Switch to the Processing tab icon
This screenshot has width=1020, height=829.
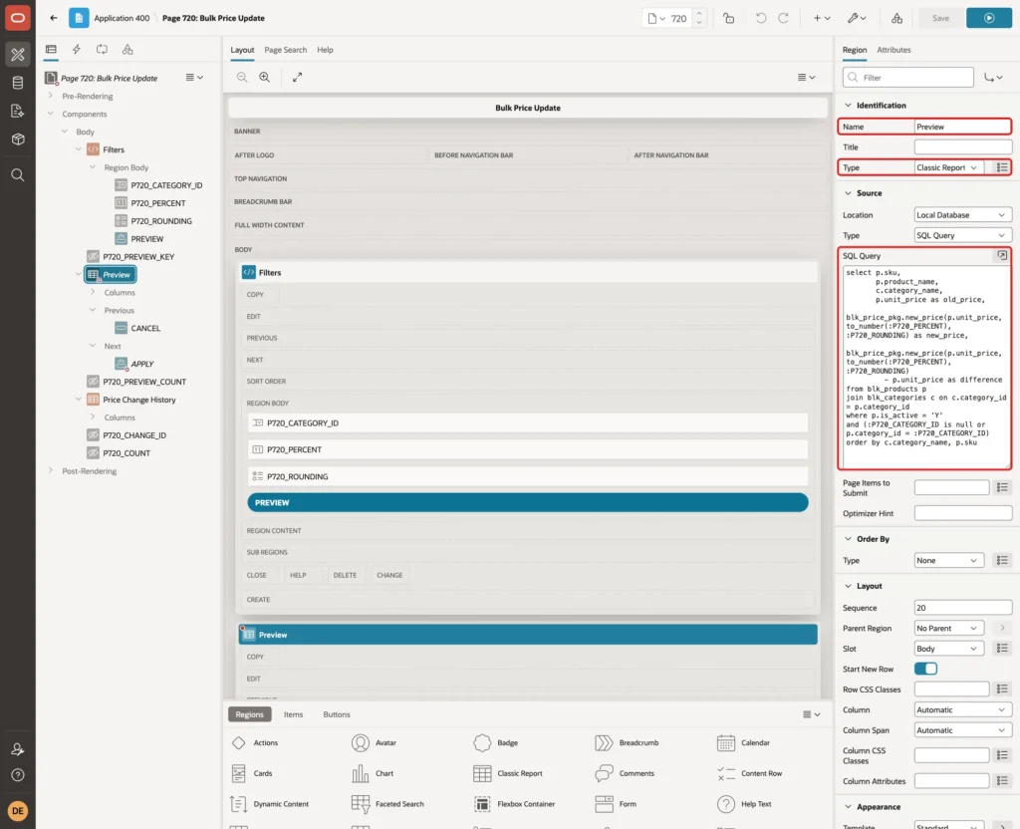point(103,50)
